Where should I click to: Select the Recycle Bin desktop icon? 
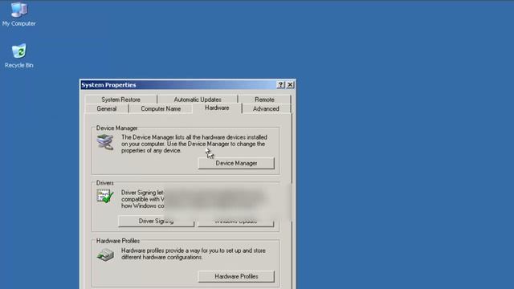[18, 55]
